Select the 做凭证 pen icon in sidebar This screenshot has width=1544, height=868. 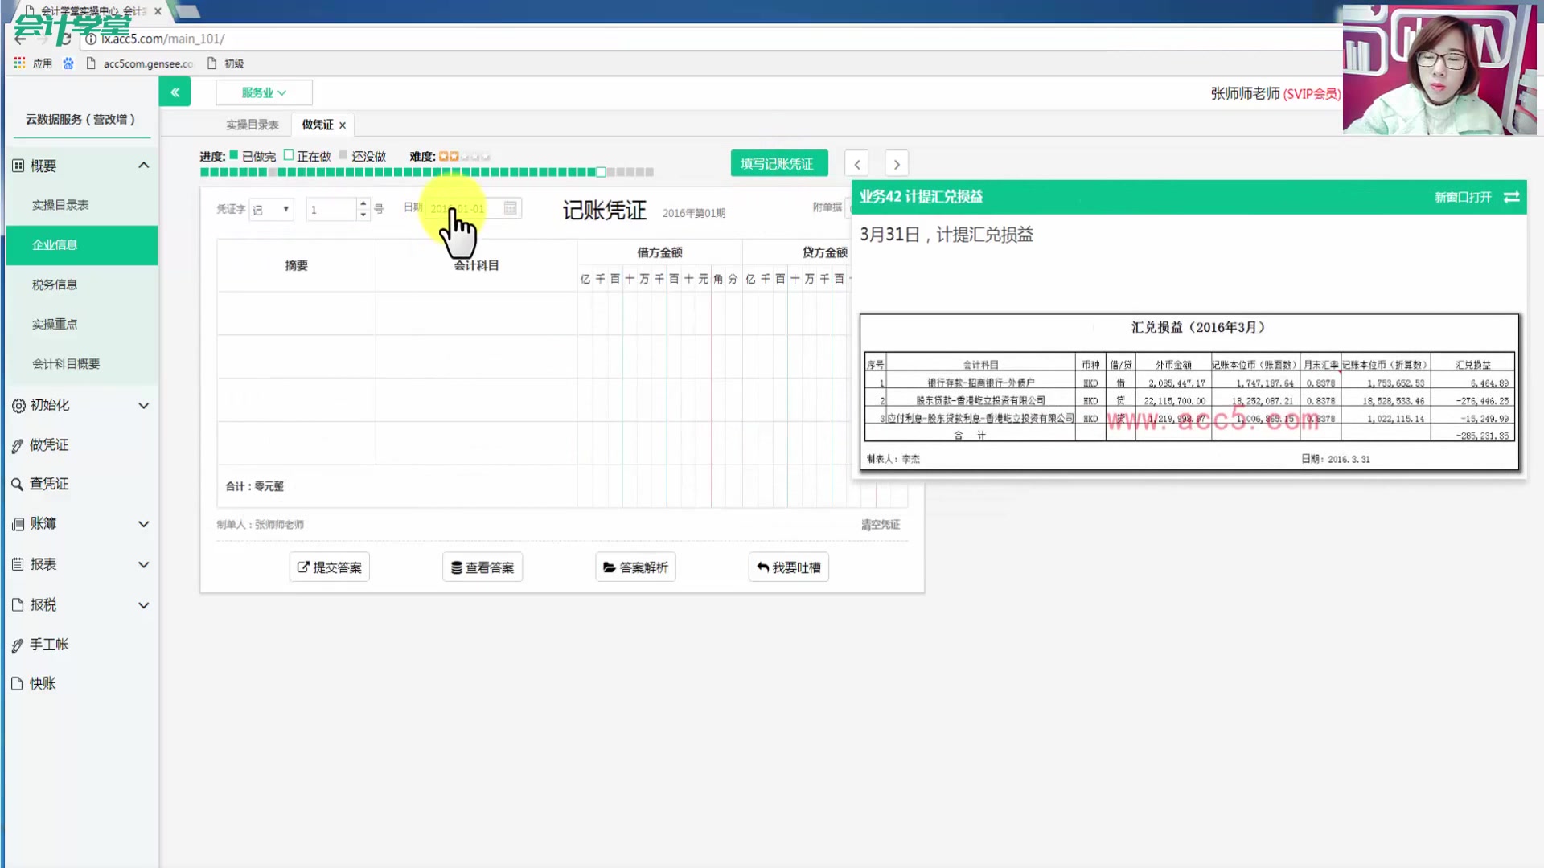click(18, 444)
